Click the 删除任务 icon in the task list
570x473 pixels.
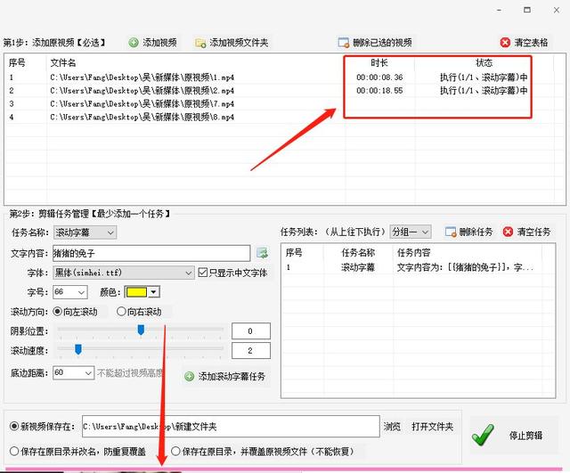[x=450, y=232]
